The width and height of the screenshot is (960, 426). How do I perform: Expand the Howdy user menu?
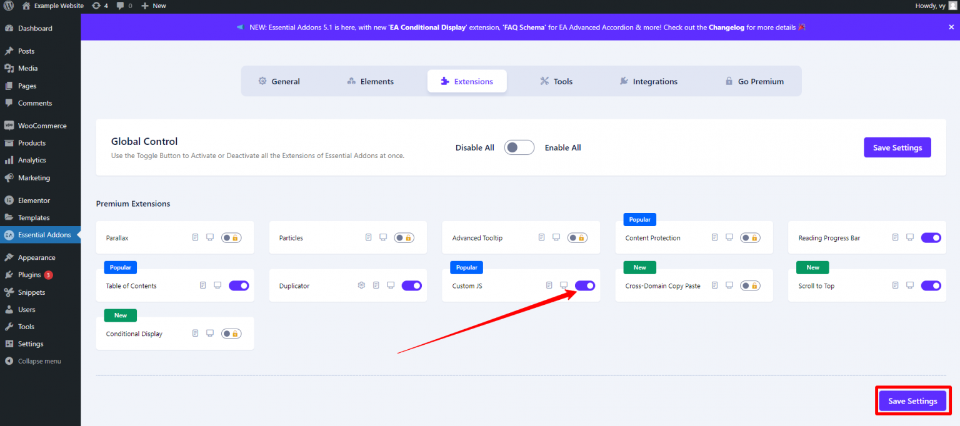[x=931, y=6]
